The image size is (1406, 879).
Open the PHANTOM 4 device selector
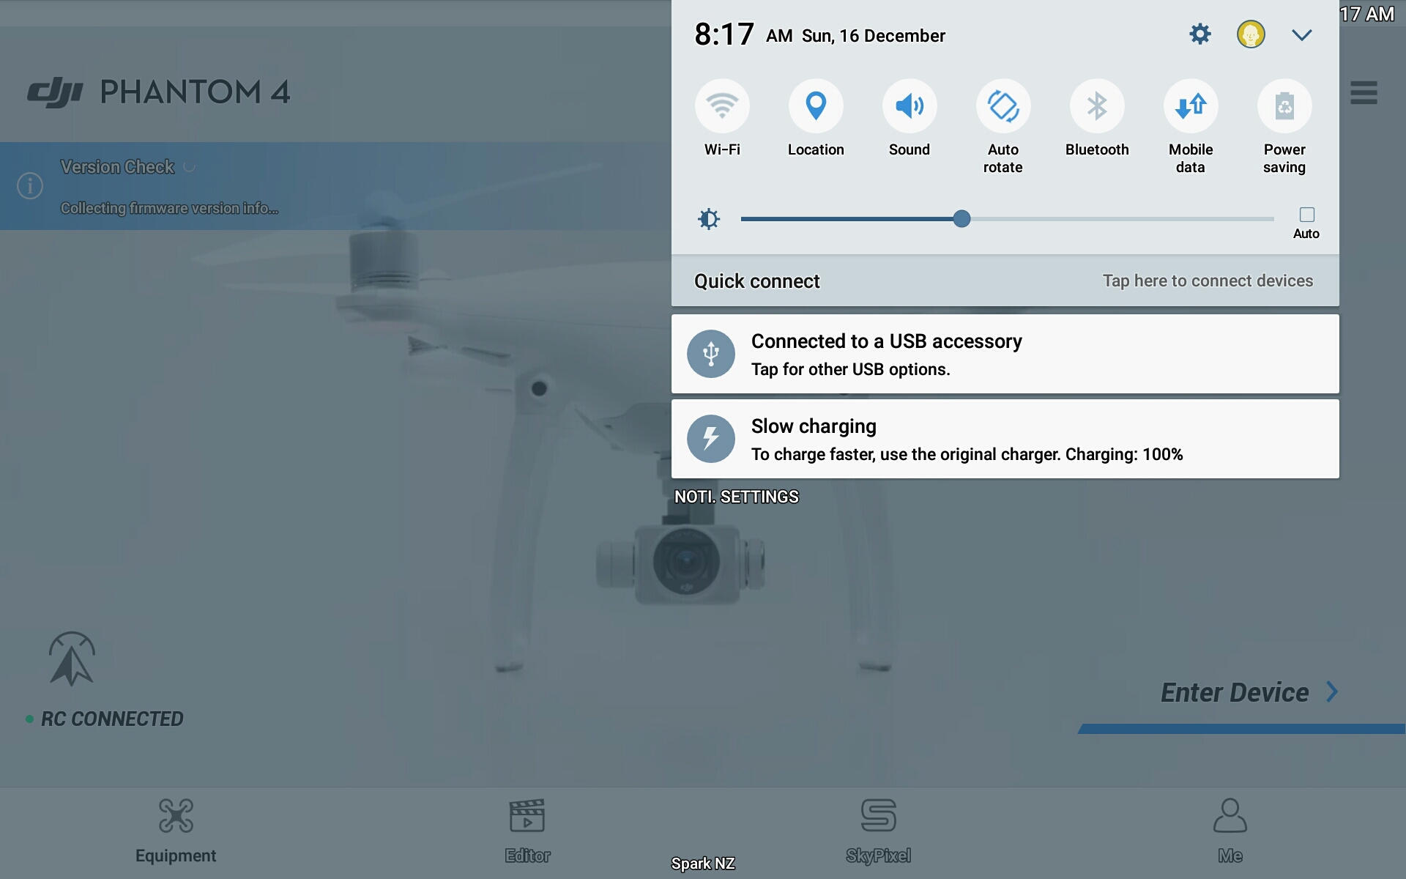click(195, 92)
